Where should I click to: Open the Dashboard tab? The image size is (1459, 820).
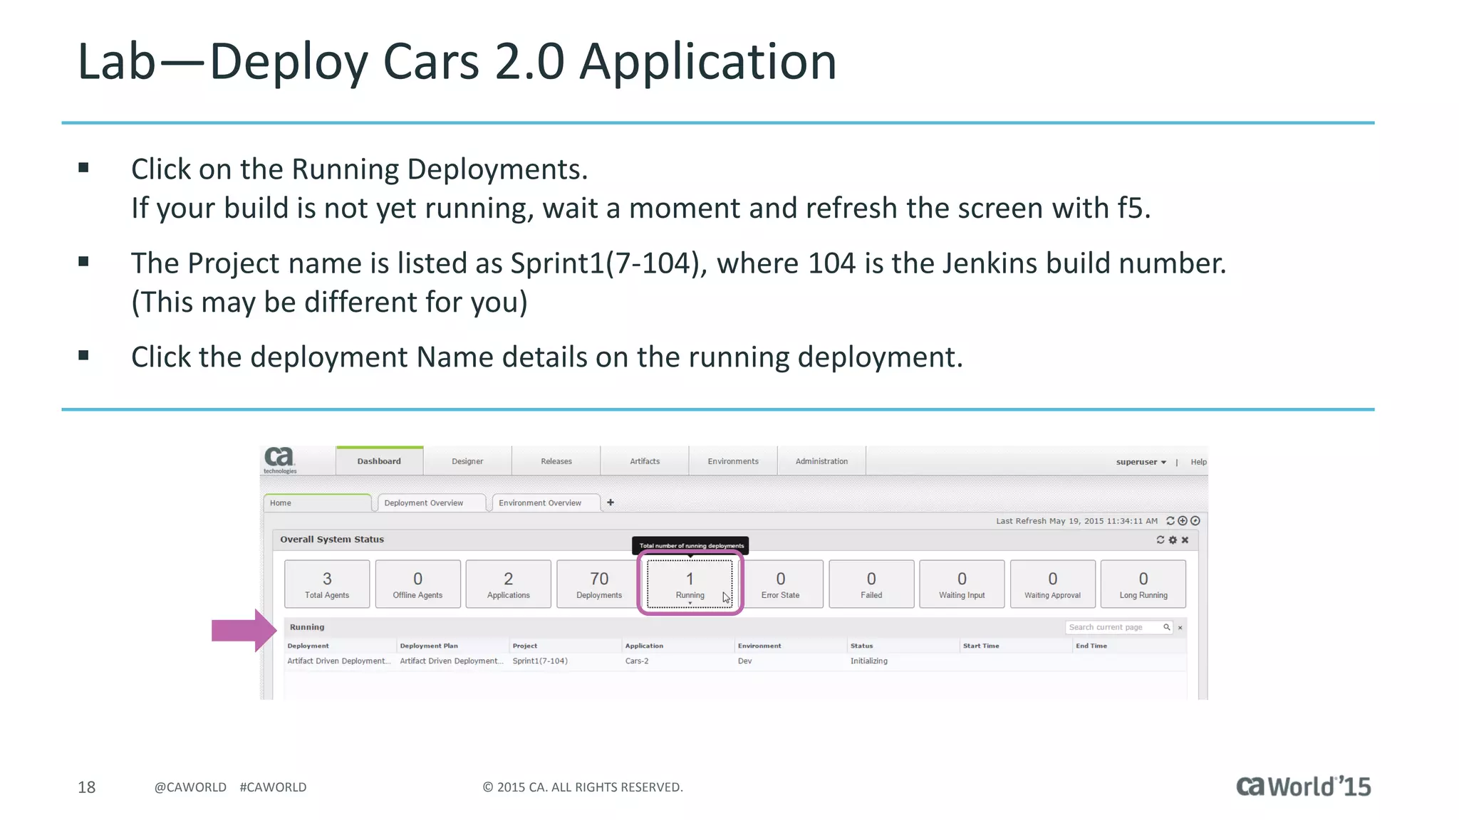pos(379,461)
